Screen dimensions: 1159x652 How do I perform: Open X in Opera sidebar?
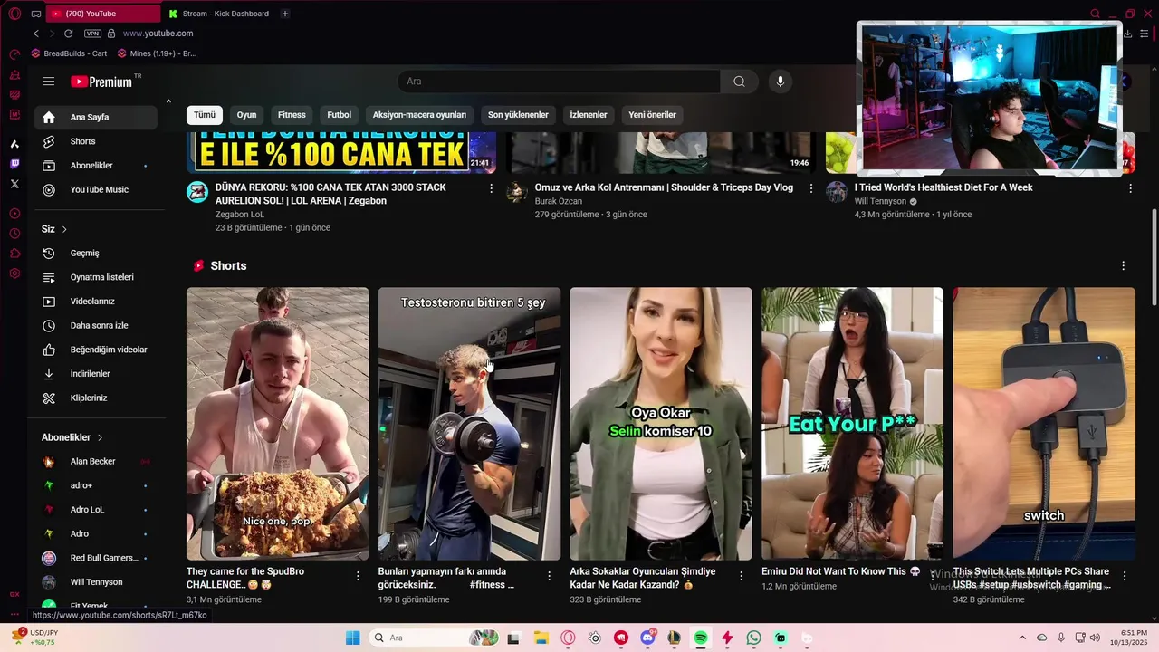pyautogui.click(x=14, y=184)
